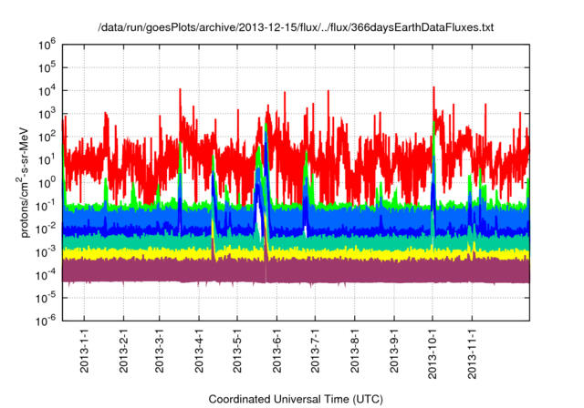This screenshot has width=584, height=408.
Task: Click the x-axis date label 2013-5-1
Action: (x=237, y=351)
